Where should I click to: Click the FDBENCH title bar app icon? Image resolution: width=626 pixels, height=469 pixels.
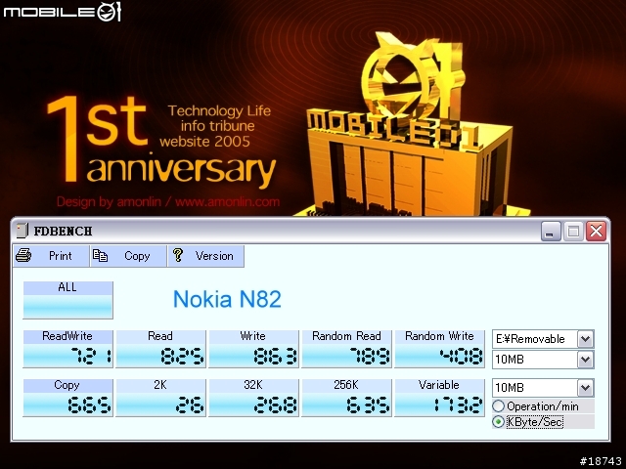pos(22,231)
